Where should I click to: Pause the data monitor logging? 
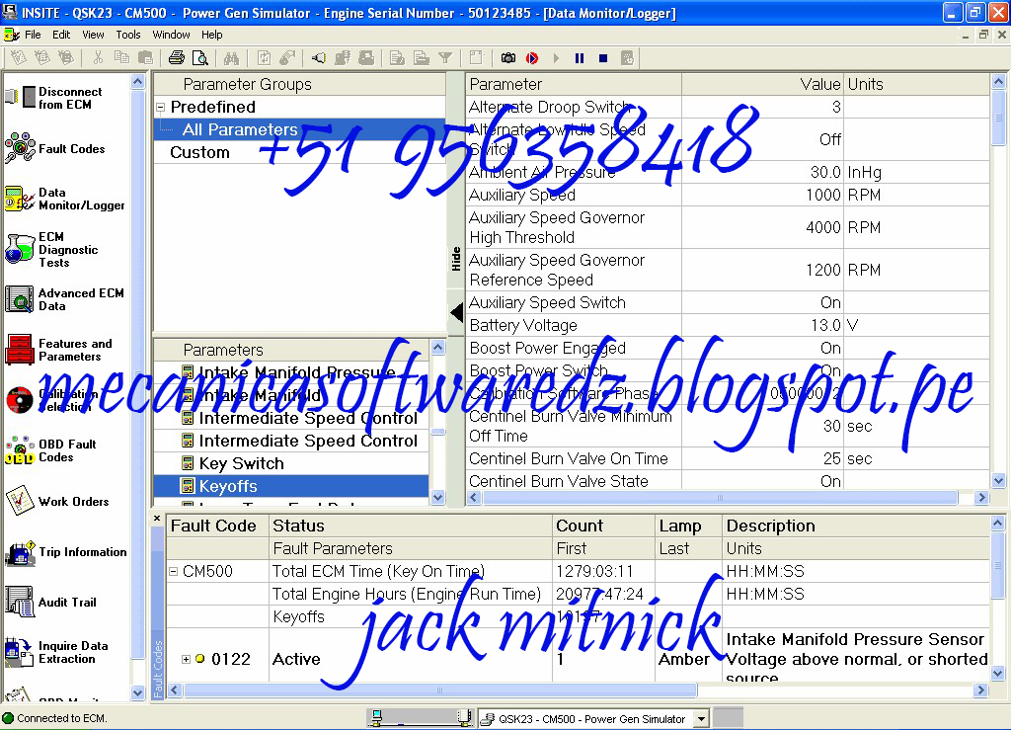coord(579,57)
